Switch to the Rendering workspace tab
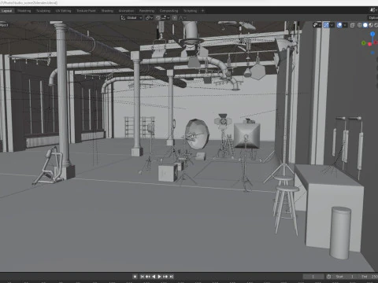 pyautogui.click(x=146, y=11)
